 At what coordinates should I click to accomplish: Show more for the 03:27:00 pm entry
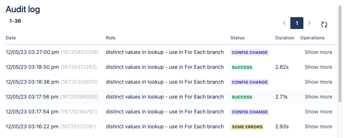[x=318, y=52]
